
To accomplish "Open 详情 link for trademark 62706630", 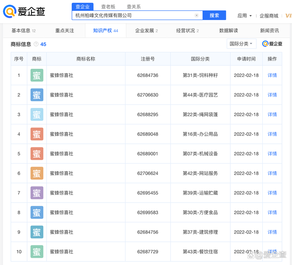I will [272, 95].
